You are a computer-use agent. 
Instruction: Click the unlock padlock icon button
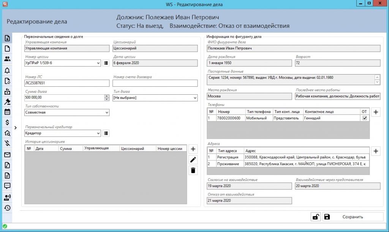[x=316, y=217]
